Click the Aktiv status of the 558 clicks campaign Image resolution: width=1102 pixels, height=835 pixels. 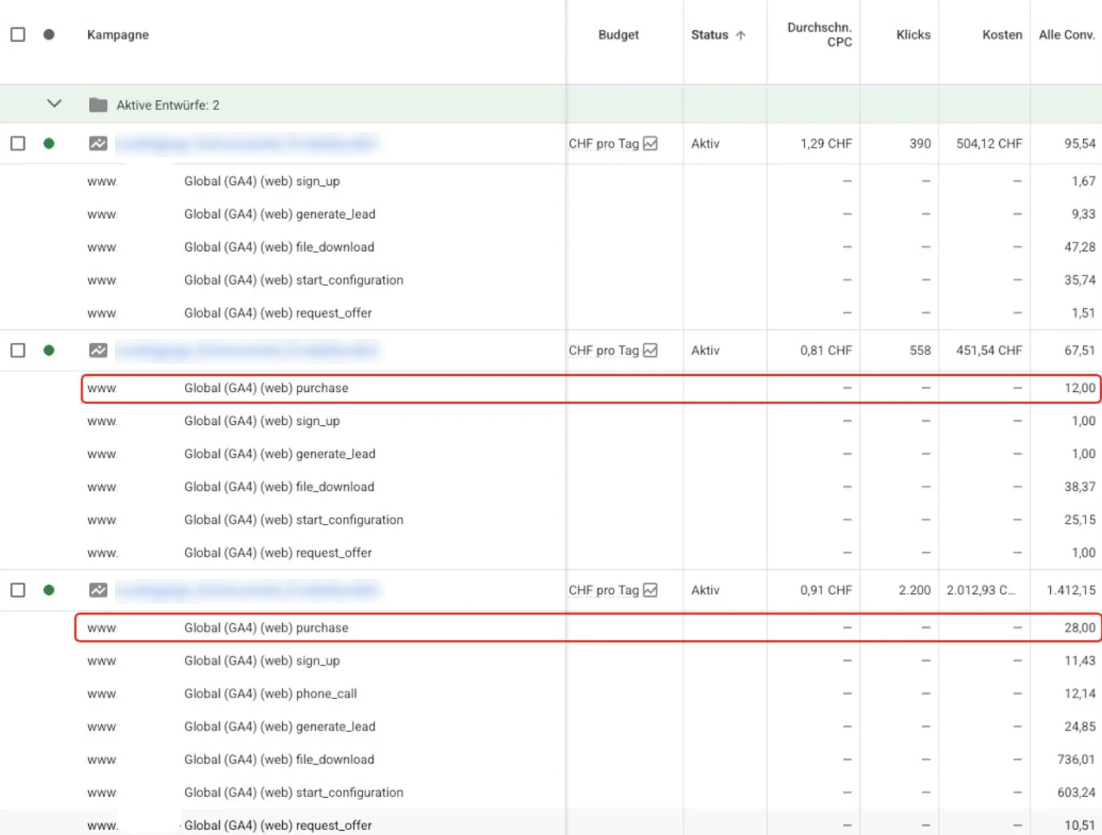705,350
